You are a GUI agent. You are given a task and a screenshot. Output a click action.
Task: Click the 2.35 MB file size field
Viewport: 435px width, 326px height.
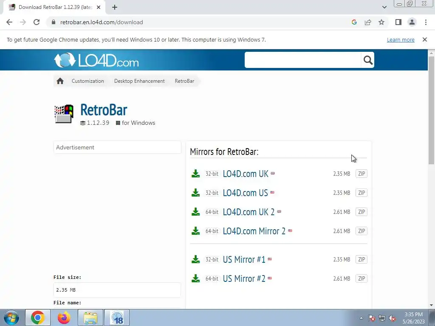click(x=117, y=290)
